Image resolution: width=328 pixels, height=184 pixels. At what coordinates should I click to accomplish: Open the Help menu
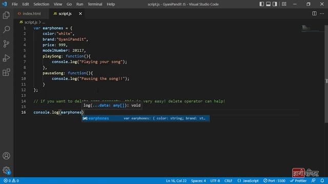click(111, 4)
